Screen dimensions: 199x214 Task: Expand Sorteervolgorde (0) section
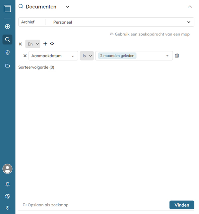[36, 67]
